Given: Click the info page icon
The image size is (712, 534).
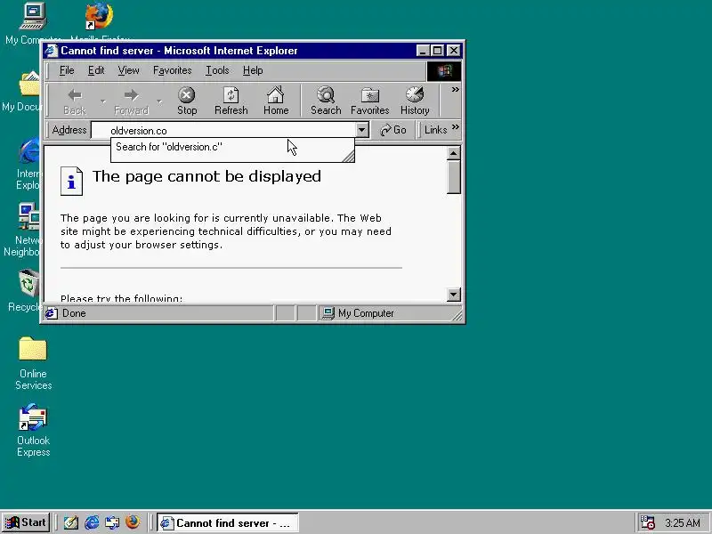Looking at the screenshot, I should click(x=72, y=182).
